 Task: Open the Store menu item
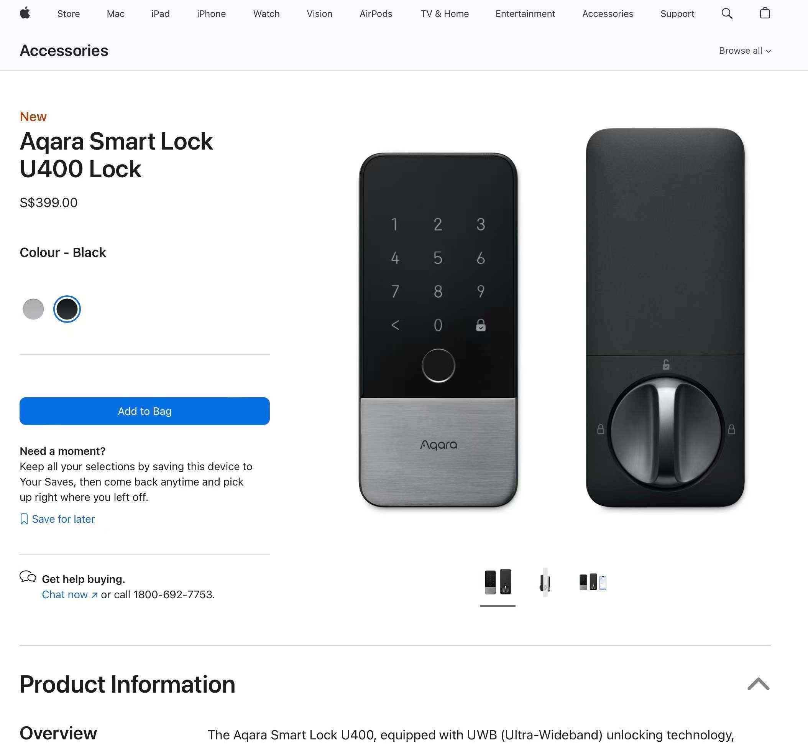(68, 14)
